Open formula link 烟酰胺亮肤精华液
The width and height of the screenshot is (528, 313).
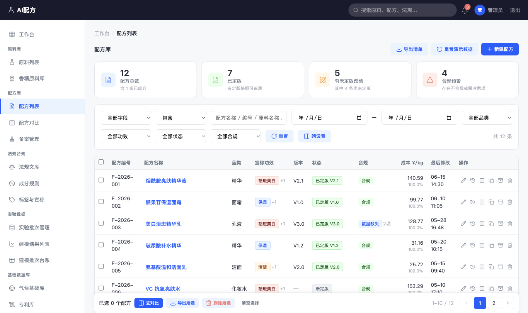pyautogui.click(x=166, y=181)
